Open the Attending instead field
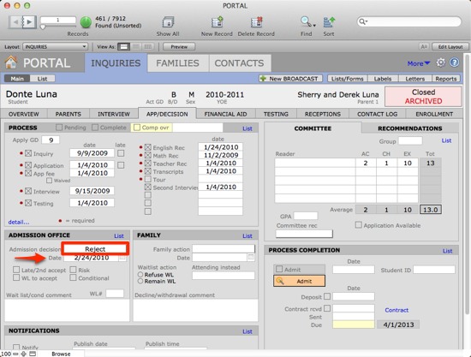 click(x=224, y=276)
